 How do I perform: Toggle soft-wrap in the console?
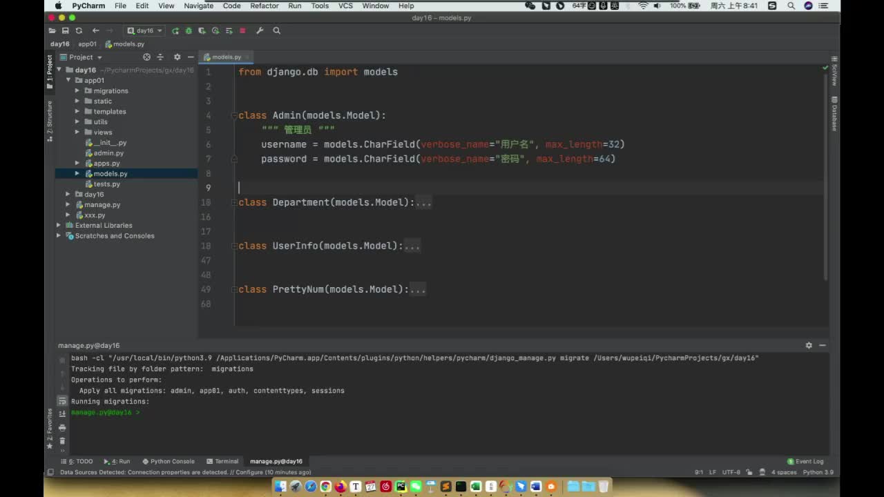coord(62,400)
